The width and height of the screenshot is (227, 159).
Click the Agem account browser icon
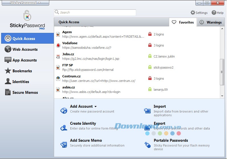pyautogui.click(x=58, y=34)
